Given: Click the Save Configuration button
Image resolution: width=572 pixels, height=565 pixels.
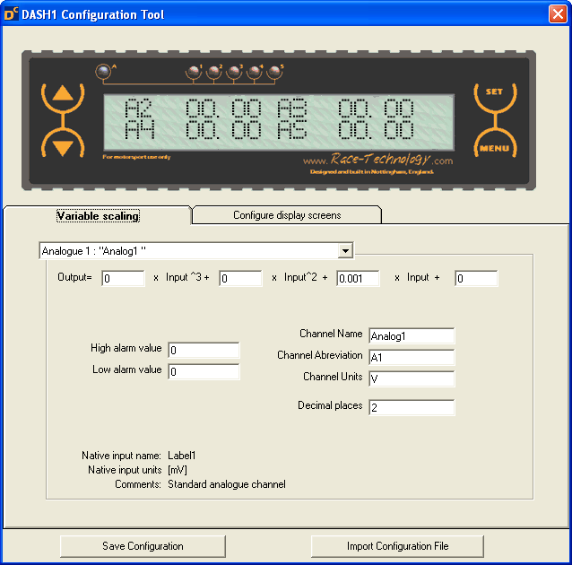Looking at the screenshot, I should tap(143, 545).
